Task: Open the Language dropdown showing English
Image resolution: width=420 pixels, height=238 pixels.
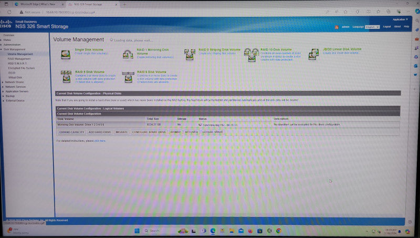Action: [372, 27]
